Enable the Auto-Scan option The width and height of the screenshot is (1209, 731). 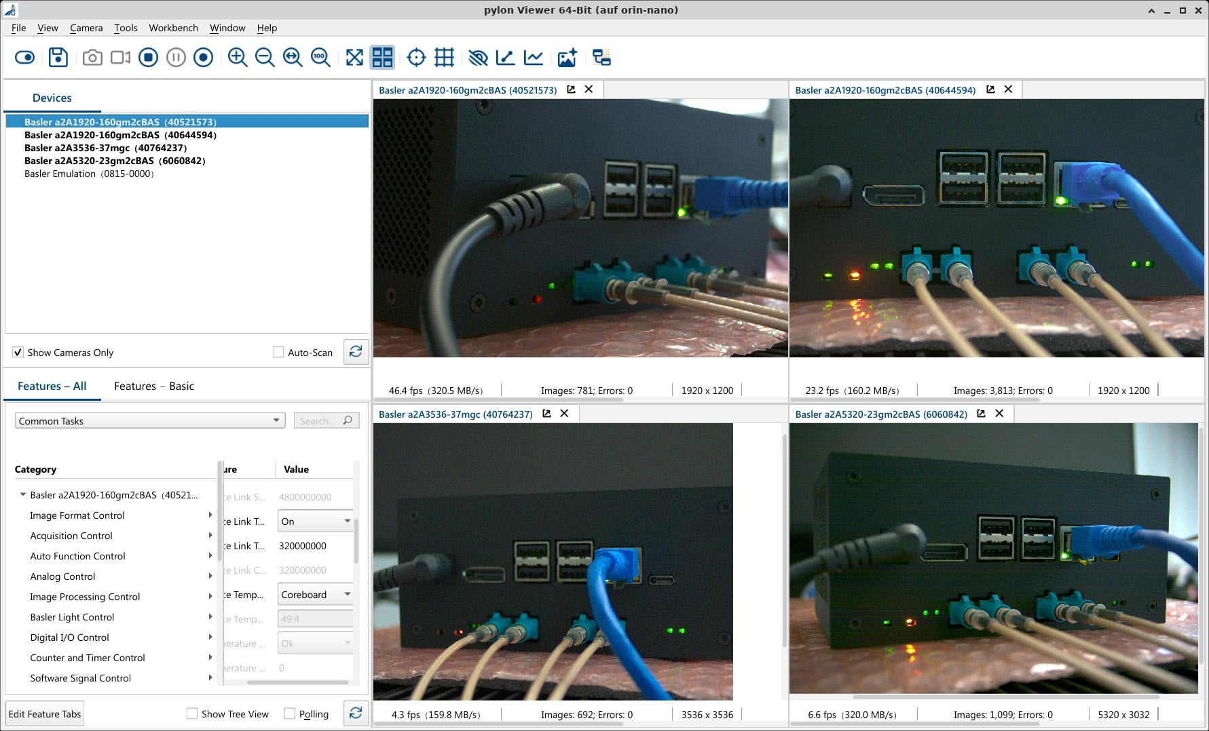tap(278, 352)
